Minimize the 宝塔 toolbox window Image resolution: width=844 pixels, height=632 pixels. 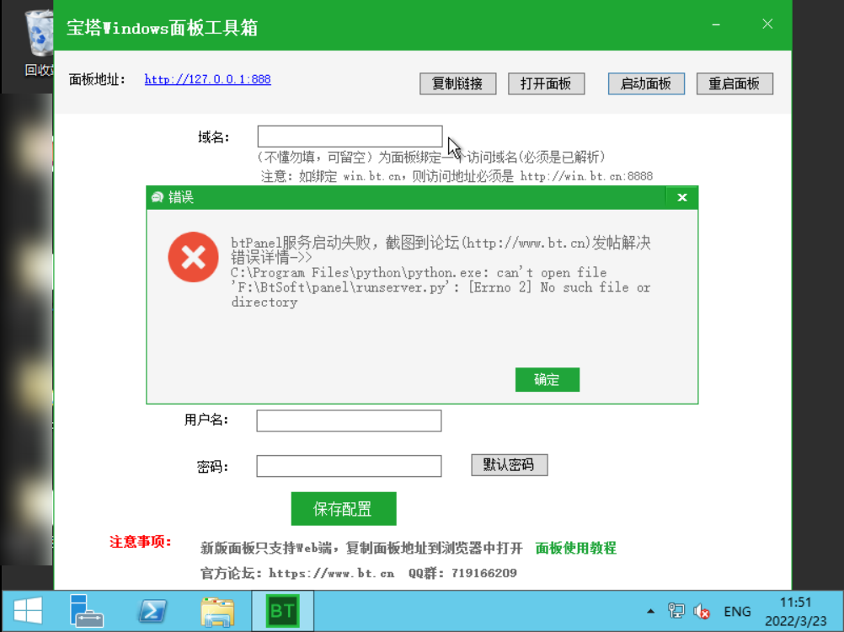pyautogui.click(x=716, y=24)
